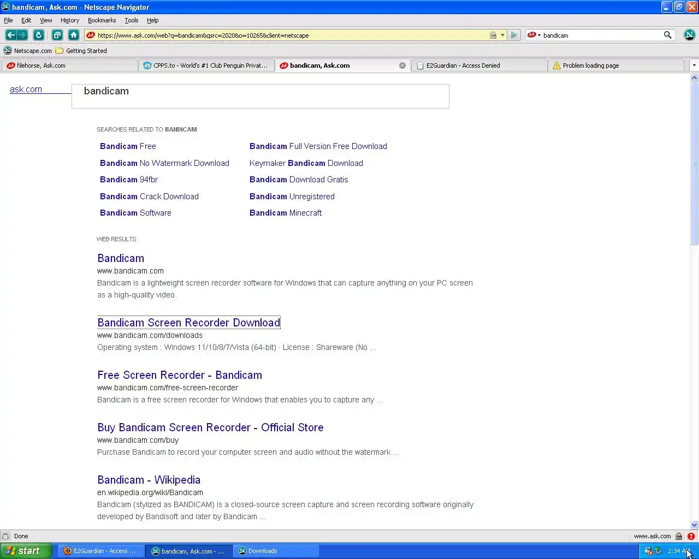Viewport: 699px width, 559px height.
Task: Open Keymaker Bandicam Download link
Action: tap(306, 163)
